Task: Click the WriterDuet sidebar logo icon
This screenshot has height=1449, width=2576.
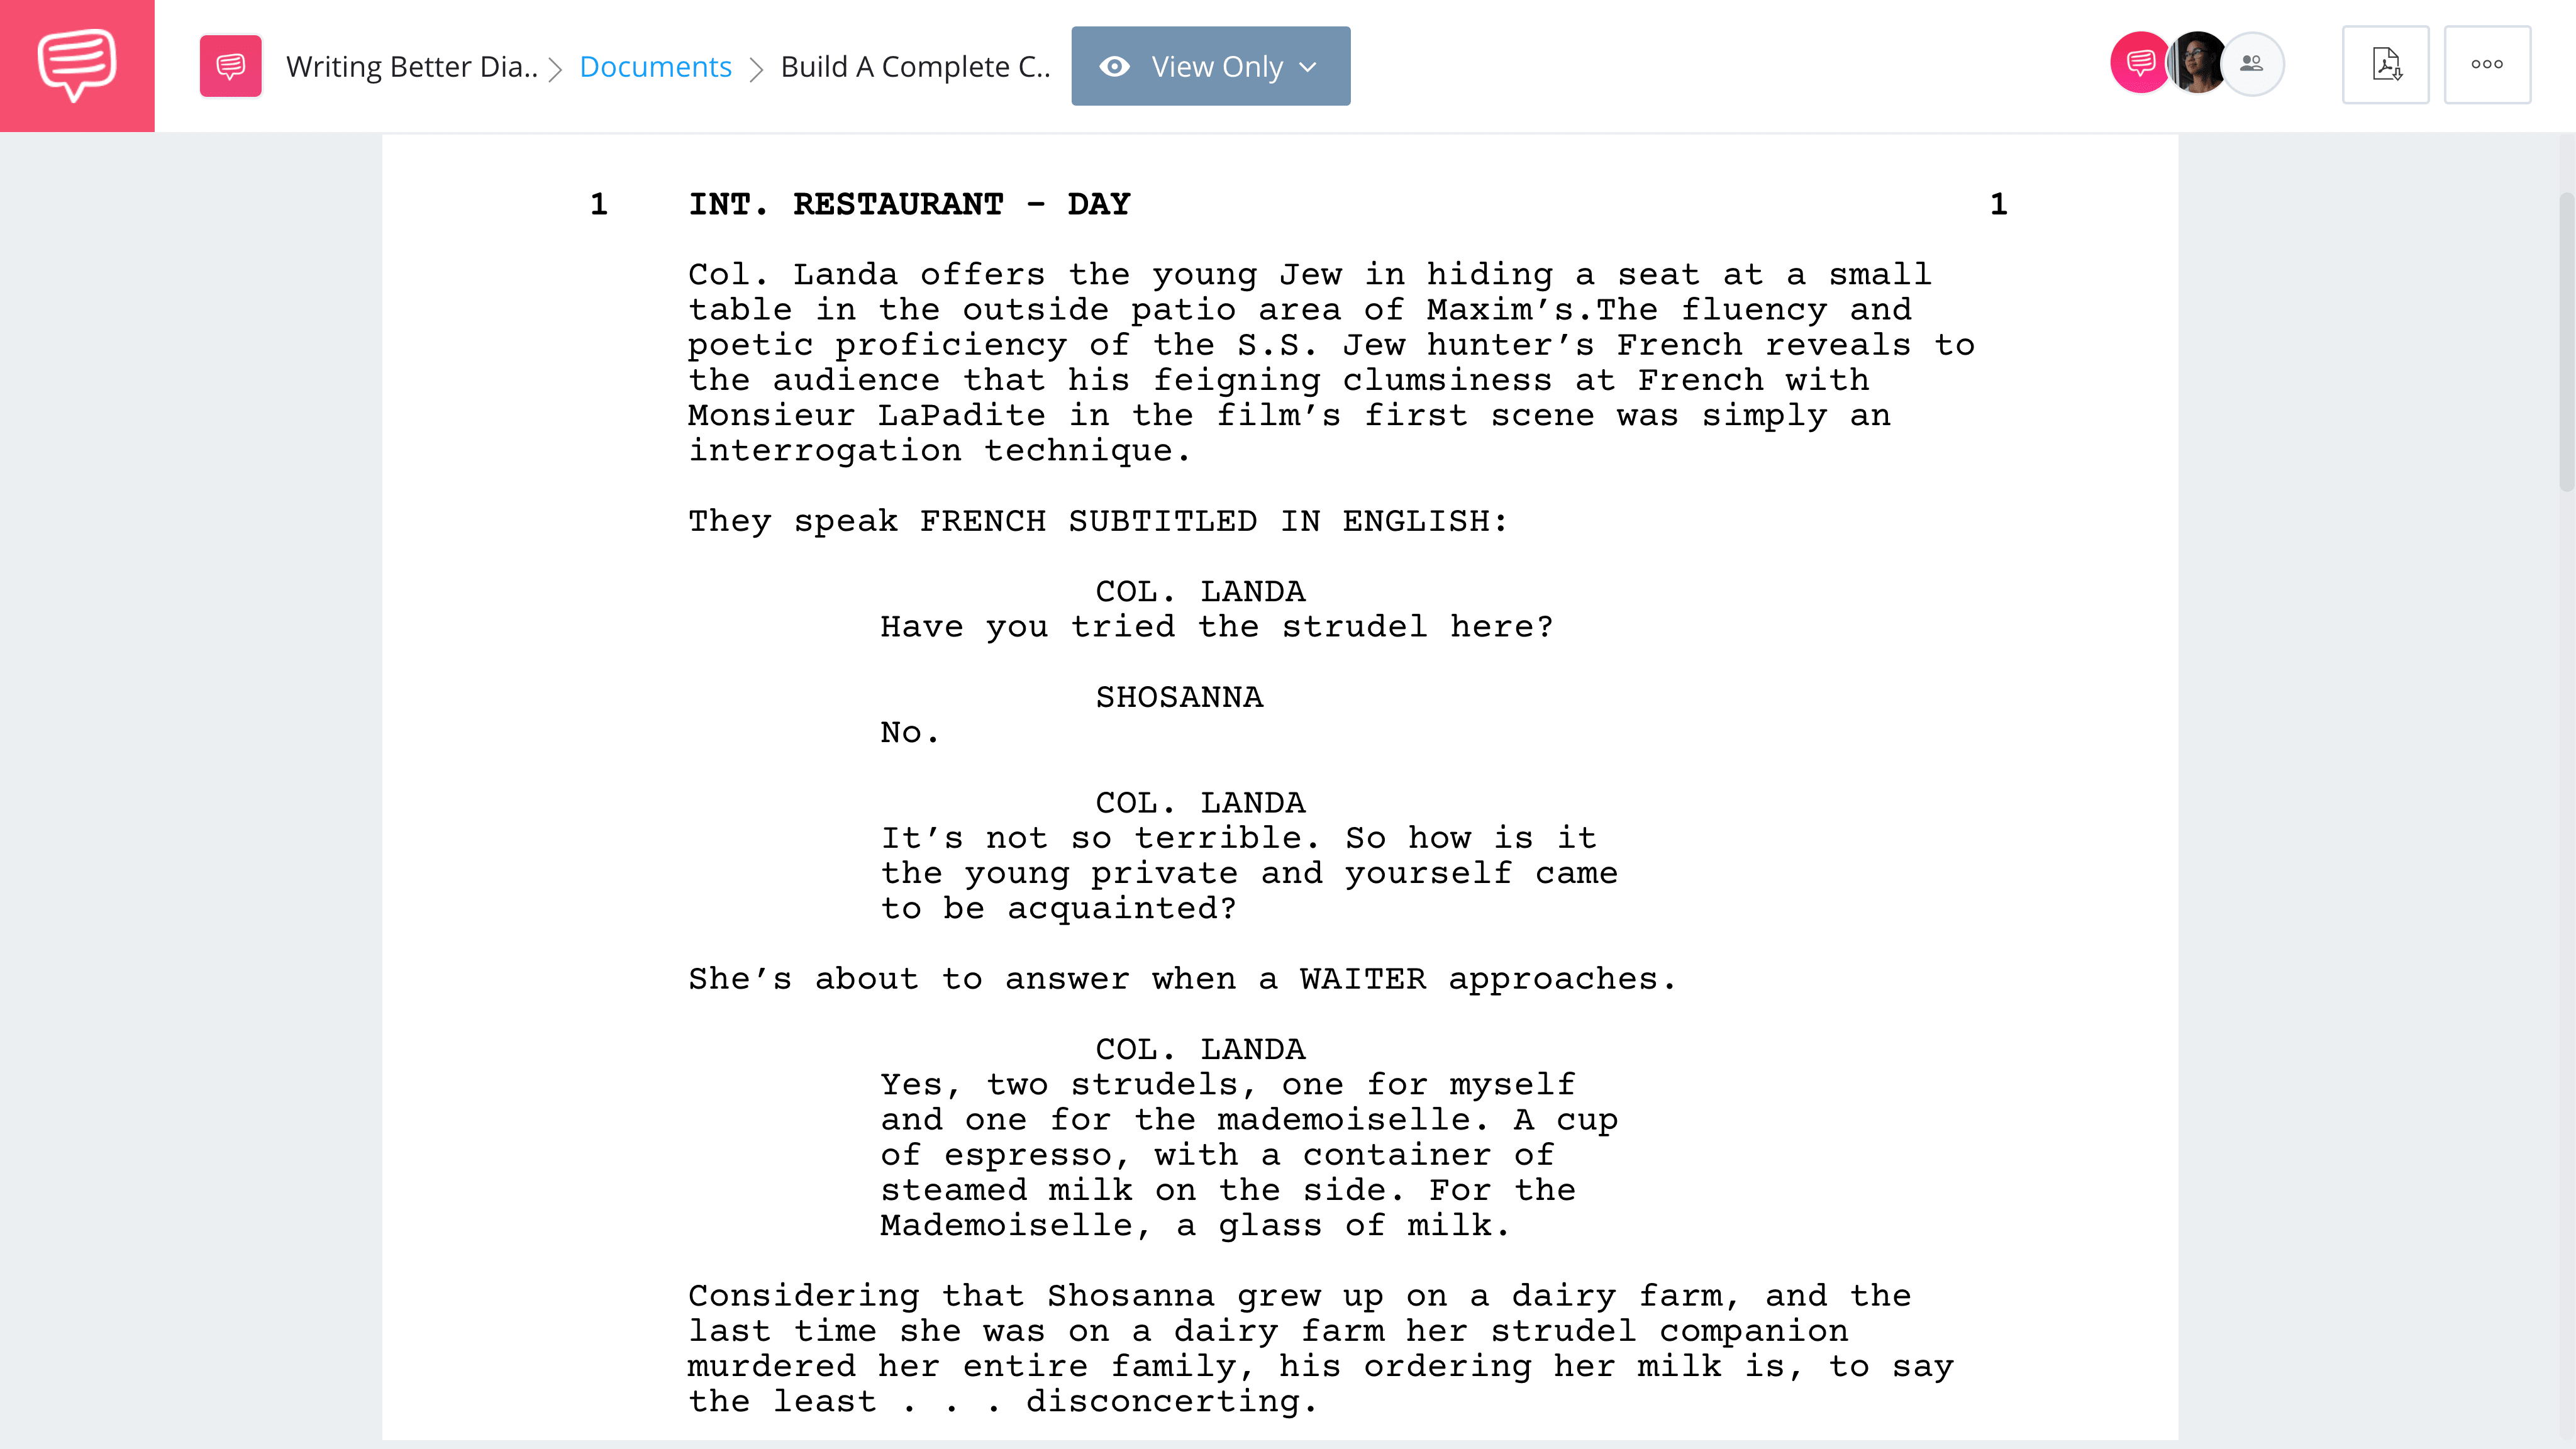Action: point(78,65)
